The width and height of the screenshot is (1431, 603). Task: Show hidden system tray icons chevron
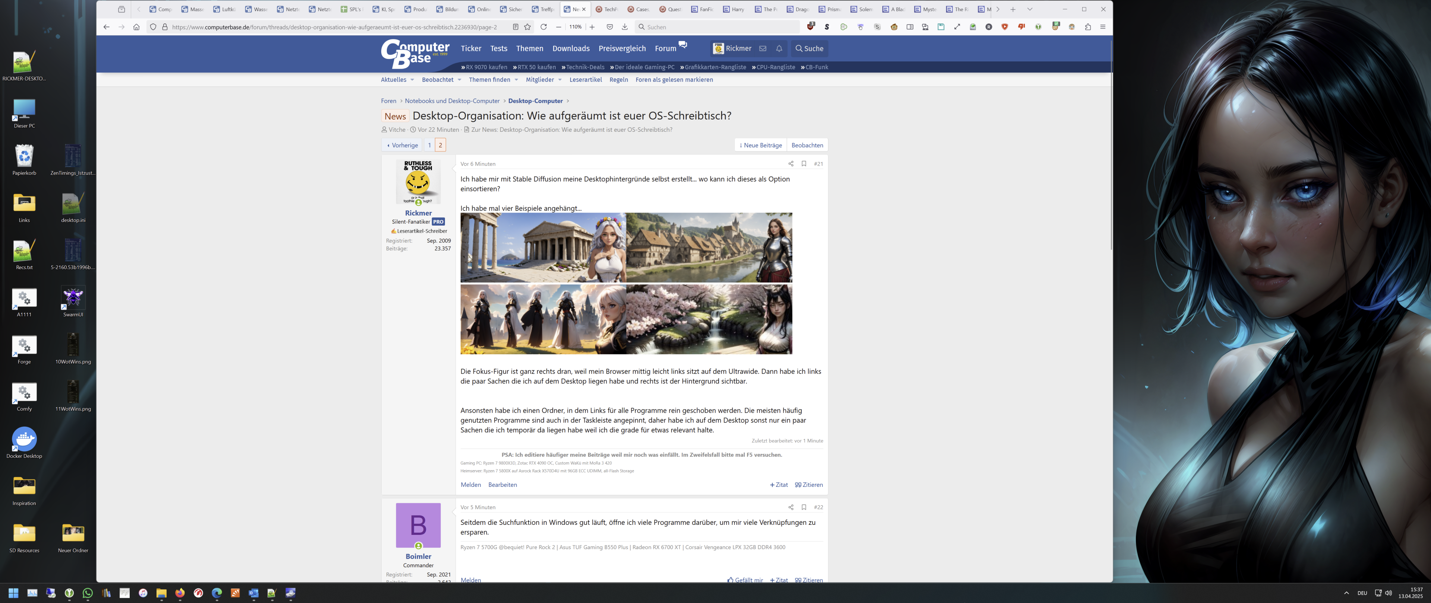click(1346, 593)
